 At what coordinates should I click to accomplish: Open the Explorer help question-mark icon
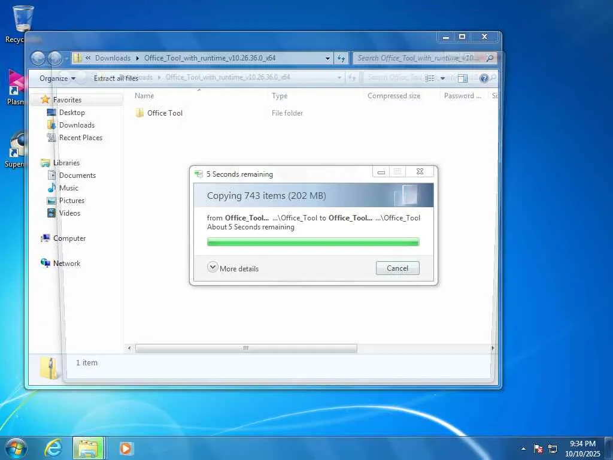click(484, 78)
